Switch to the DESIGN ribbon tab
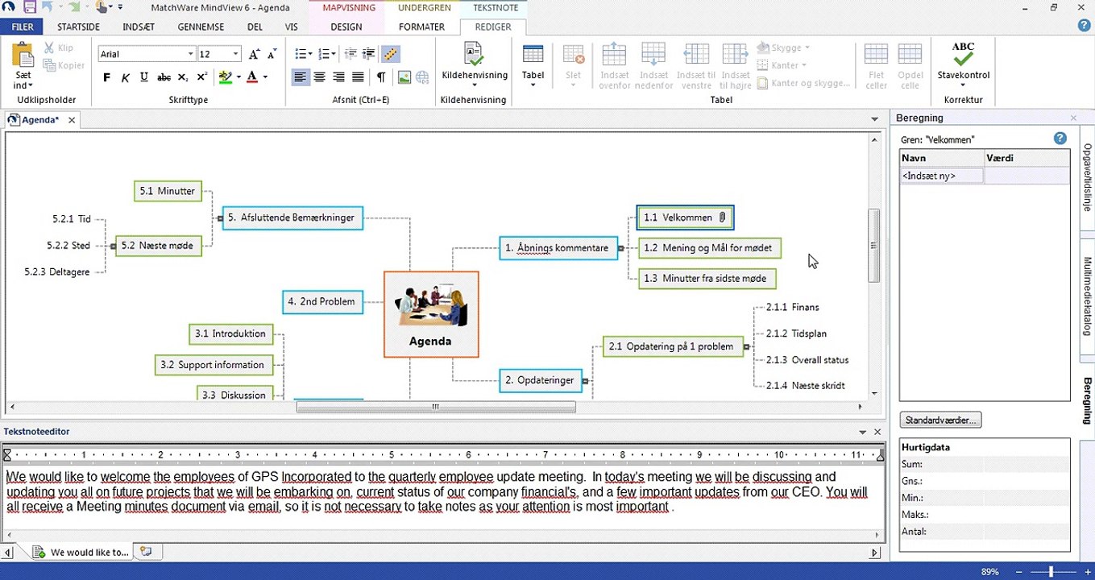 click(x=346, y=27)
